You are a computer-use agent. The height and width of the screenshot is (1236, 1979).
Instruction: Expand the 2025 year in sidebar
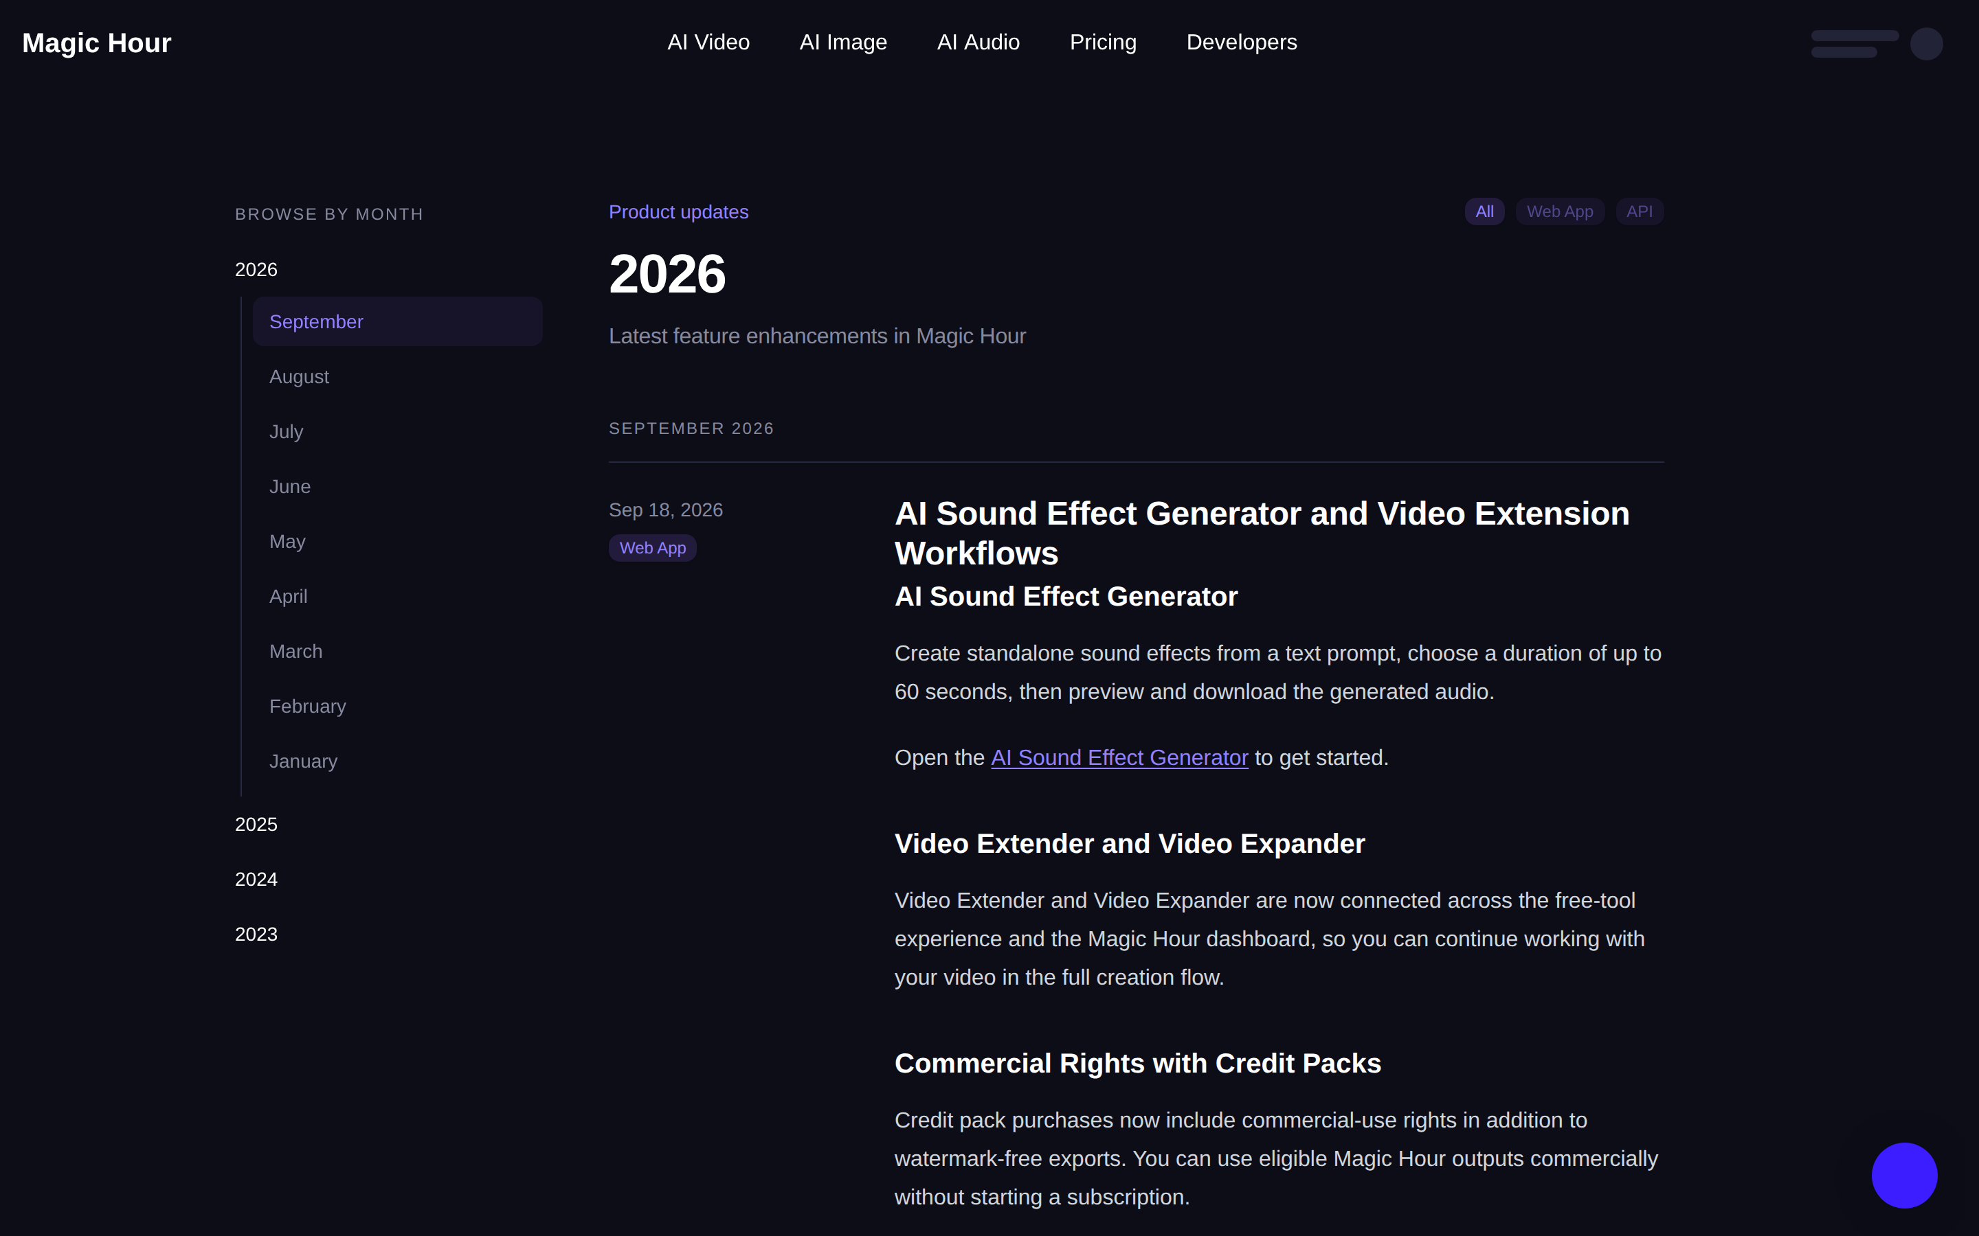coord(256,824)
